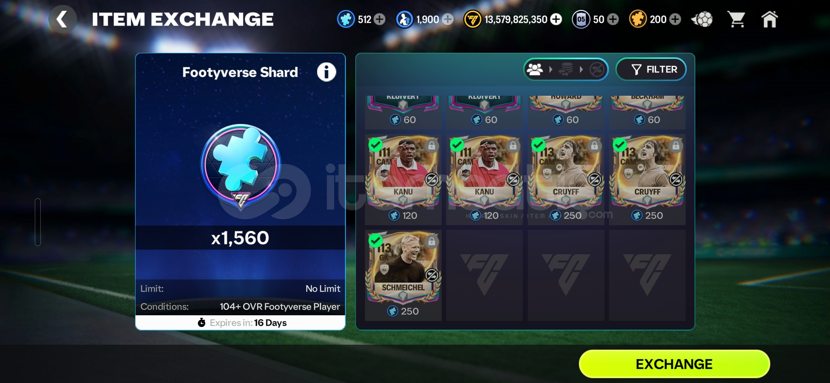The height and width of the screenshot is (383, 830).
Task: Expand the players sorting selector
Action: click(566, 69)
